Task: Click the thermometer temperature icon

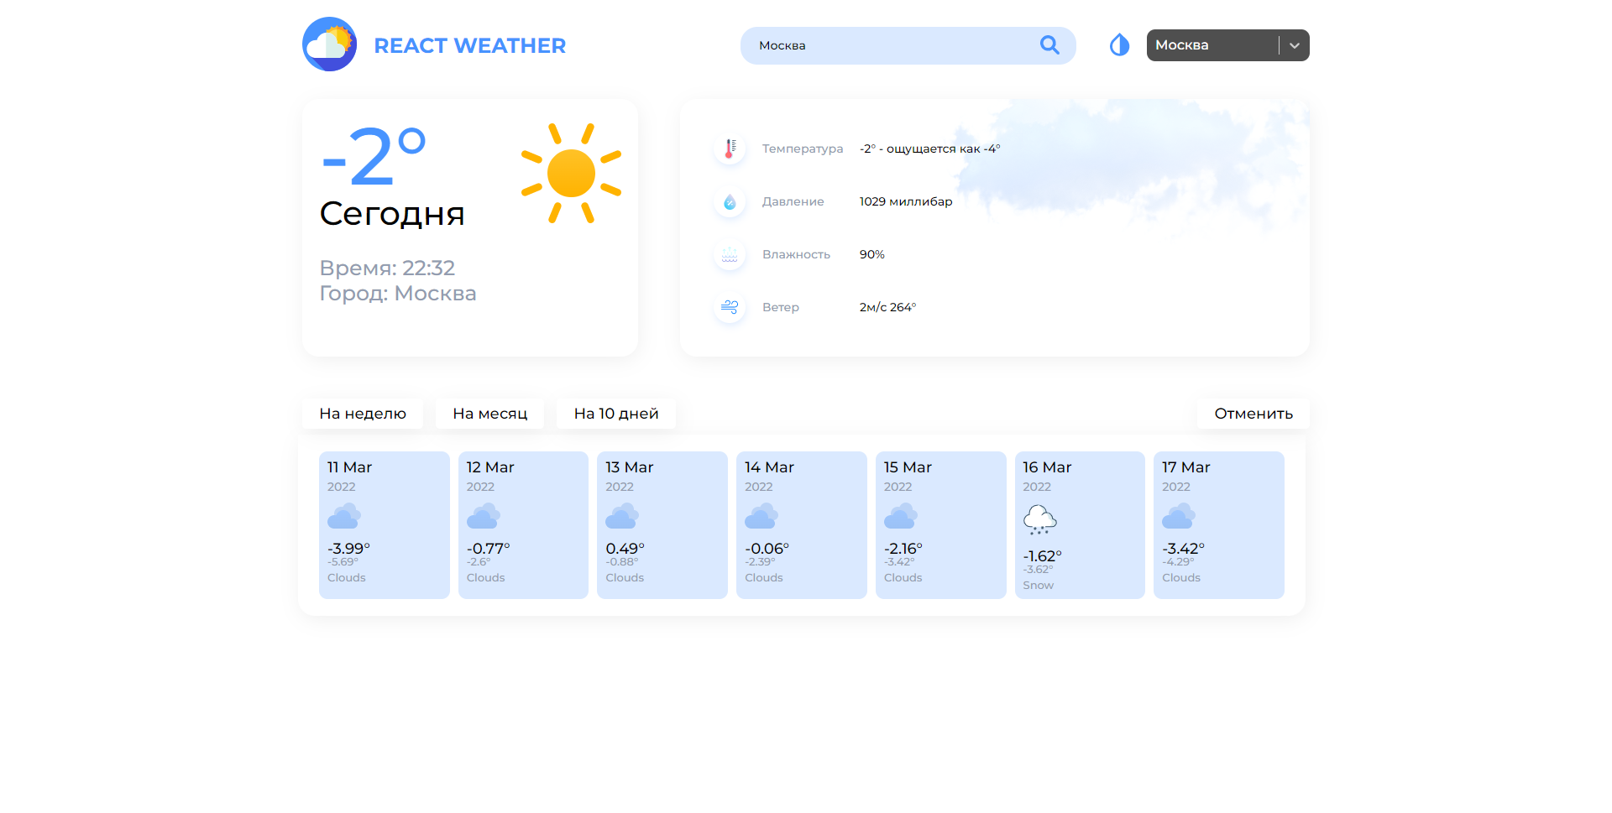Action: [x=730, y=149]
